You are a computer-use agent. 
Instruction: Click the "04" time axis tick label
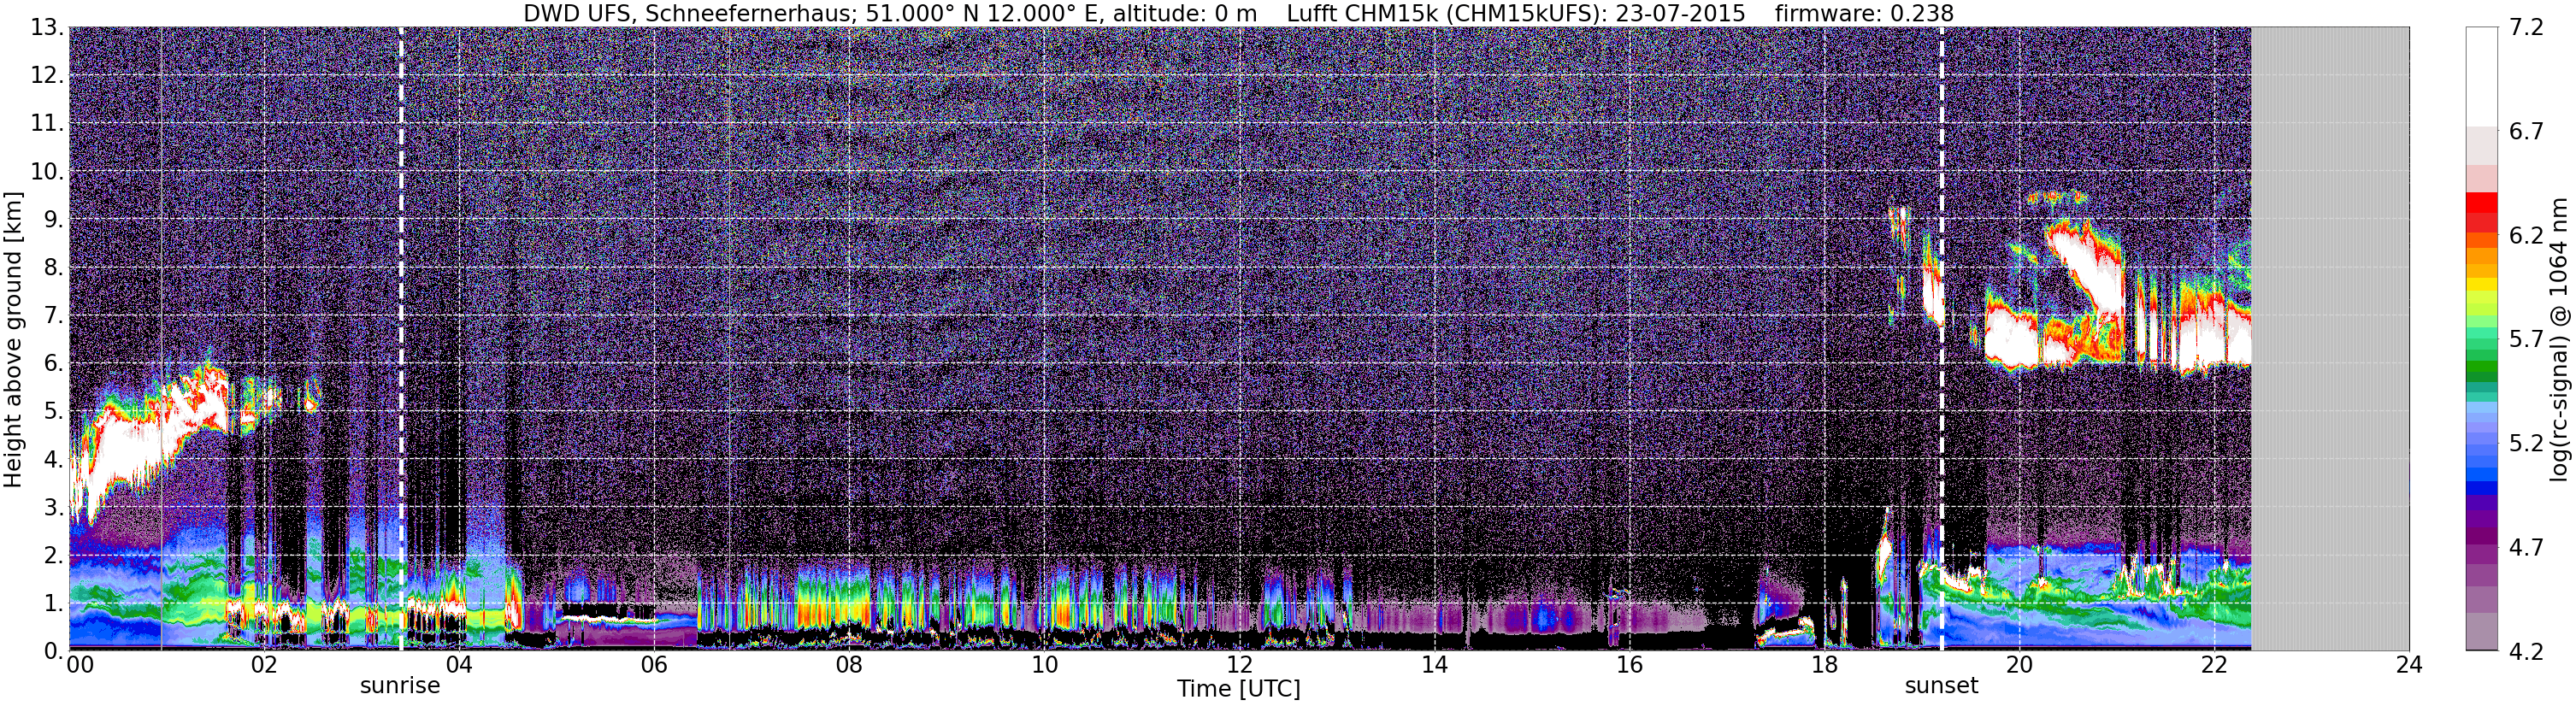459,665
